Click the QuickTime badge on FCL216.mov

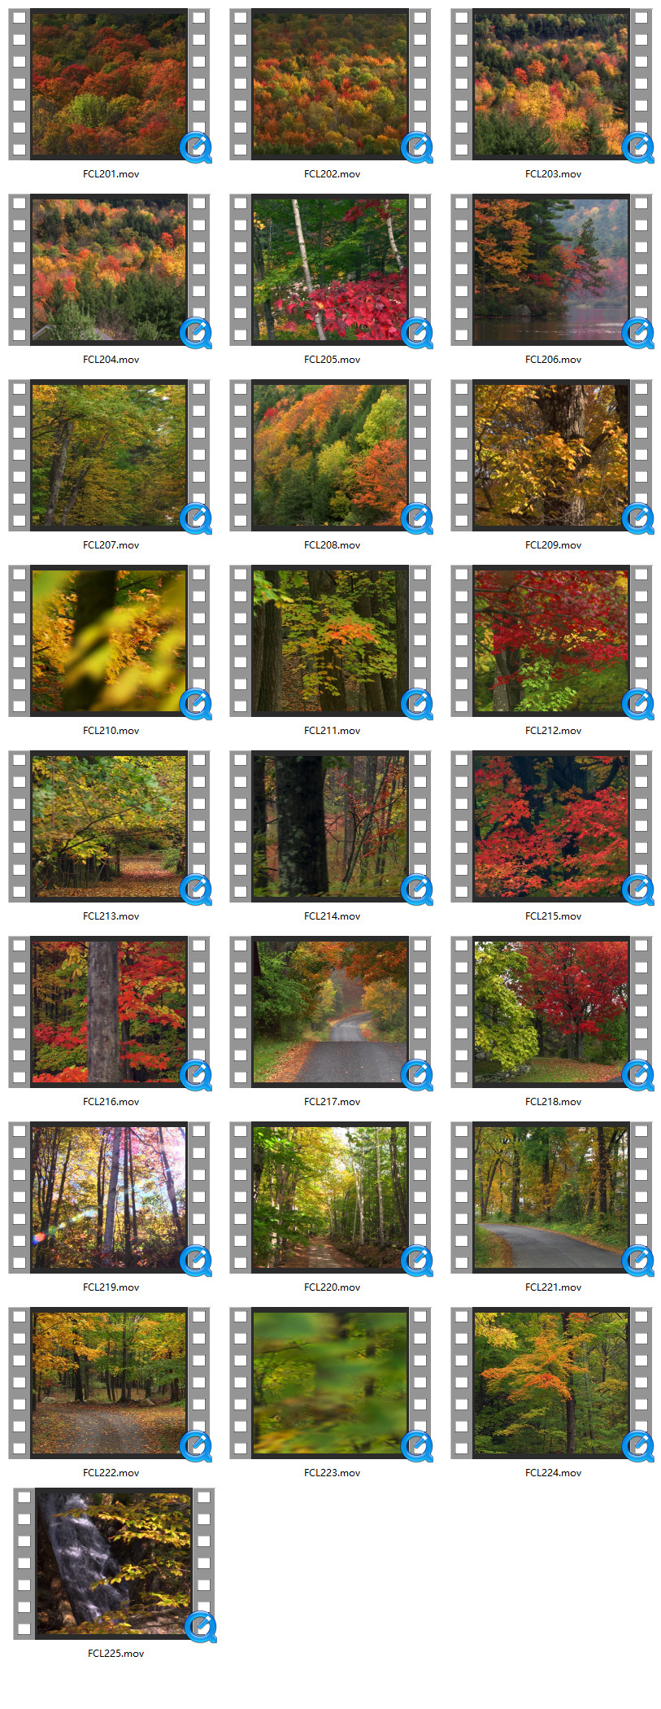click(196, 1075)
